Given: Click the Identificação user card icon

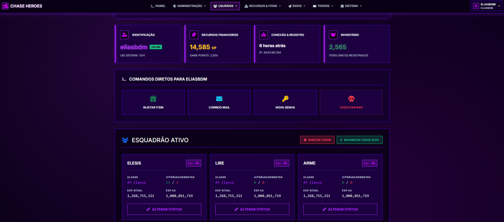Looking at the screenshot, I should coord(124,35).
